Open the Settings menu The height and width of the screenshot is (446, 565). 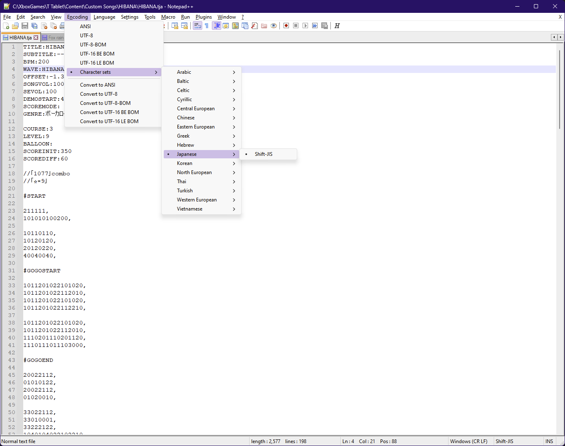(130, 17)
